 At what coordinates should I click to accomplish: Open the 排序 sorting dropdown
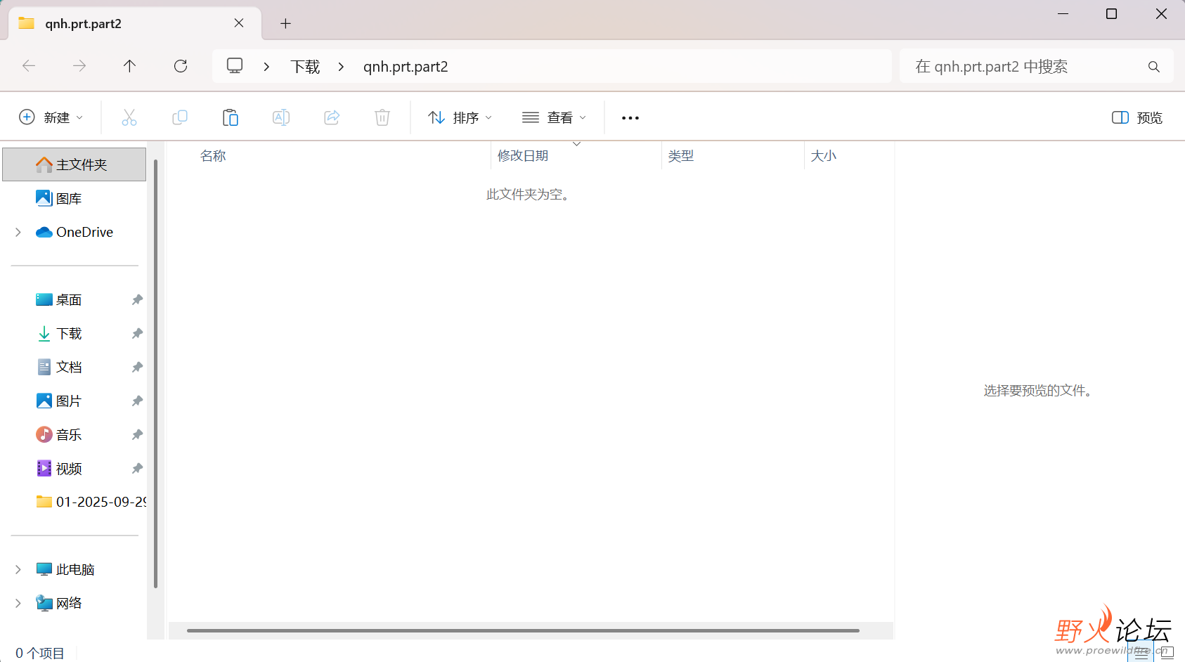[x=458, y=117]
